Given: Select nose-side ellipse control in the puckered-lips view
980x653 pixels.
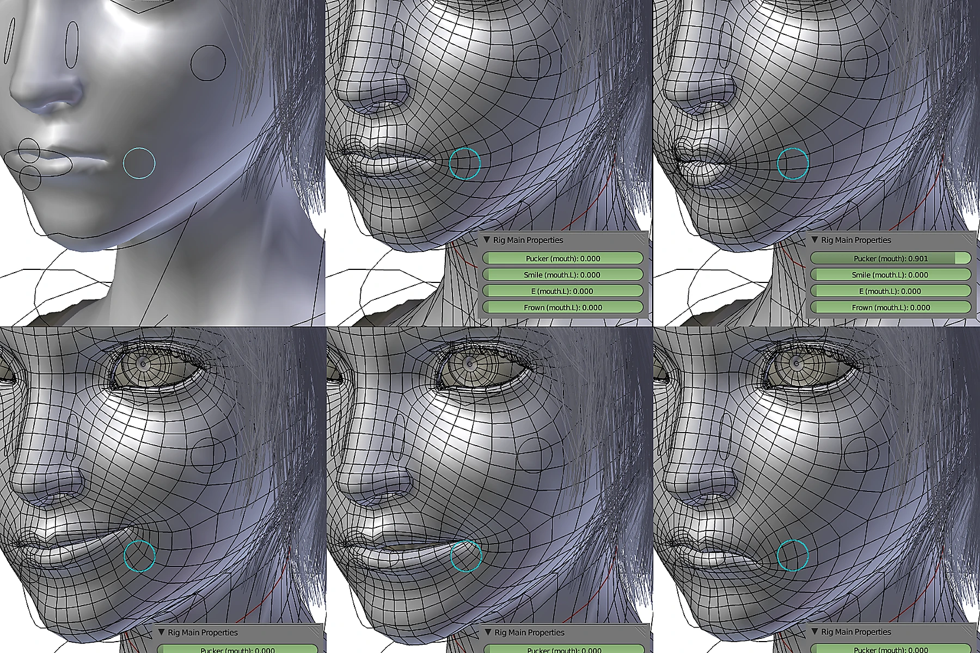Looking at the screenshot, I should (x=725, y=45).
